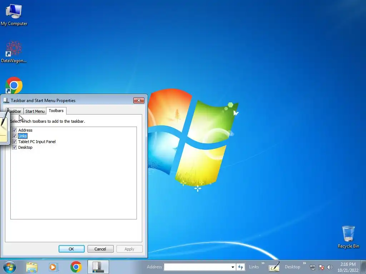Uncheck the Tablet PC Input Panel checkbox
Viewport: 366px width, 274px height.
coord(14,141)
